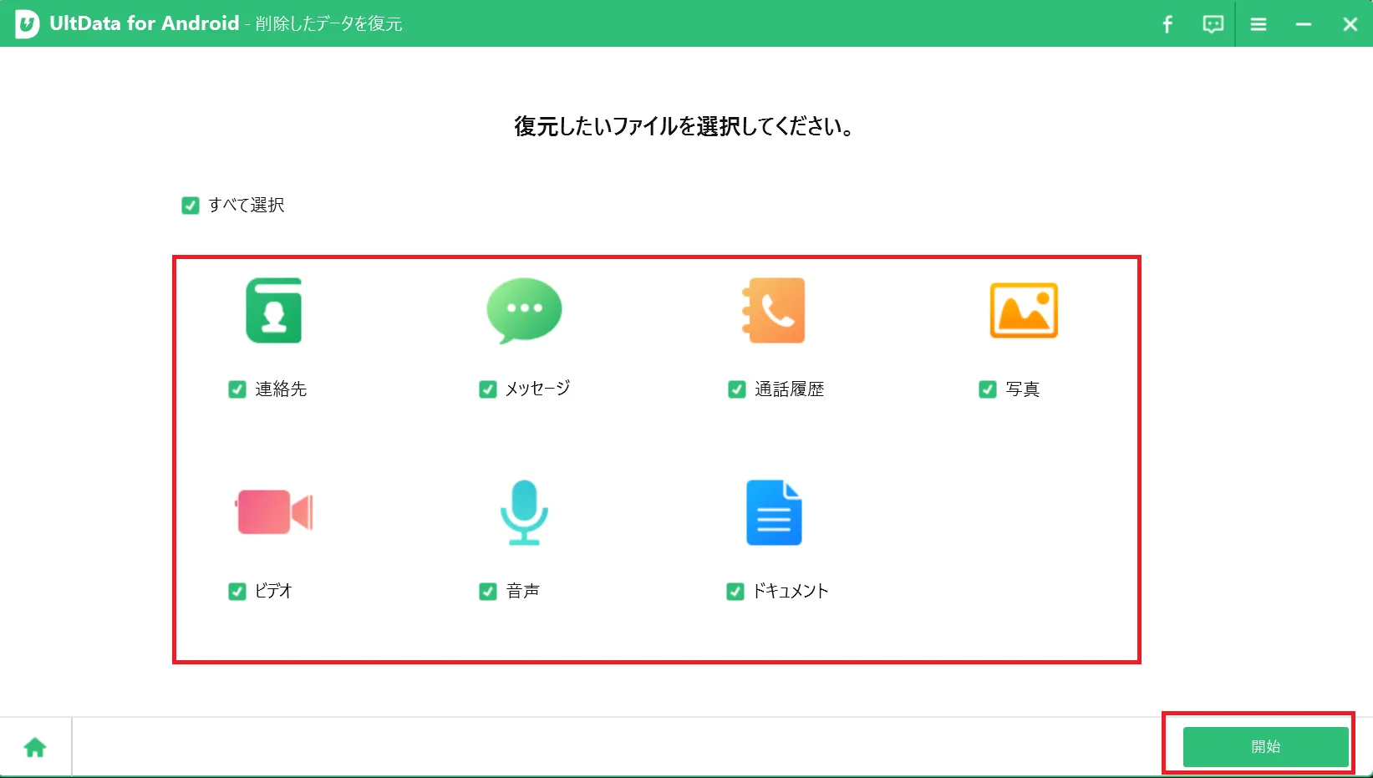Click the feedback chat icon in titlebar
Viewport: 1373px width, 778px height.
click(x=1213, y=23)
